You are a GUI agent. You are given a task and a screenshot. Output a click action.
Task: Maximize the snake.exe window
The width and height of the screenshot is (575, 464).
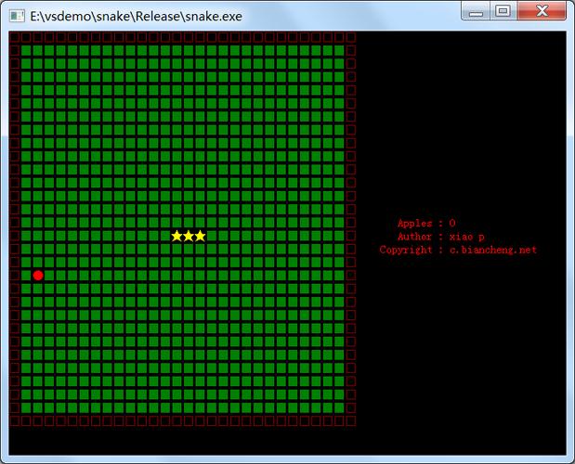503,11
